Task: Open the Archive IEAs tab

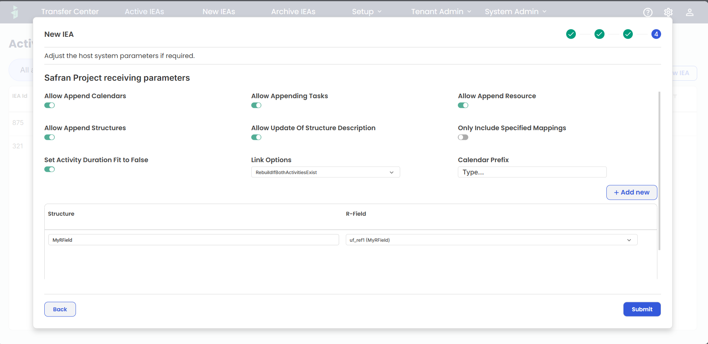Action: (x=293, y=12)
